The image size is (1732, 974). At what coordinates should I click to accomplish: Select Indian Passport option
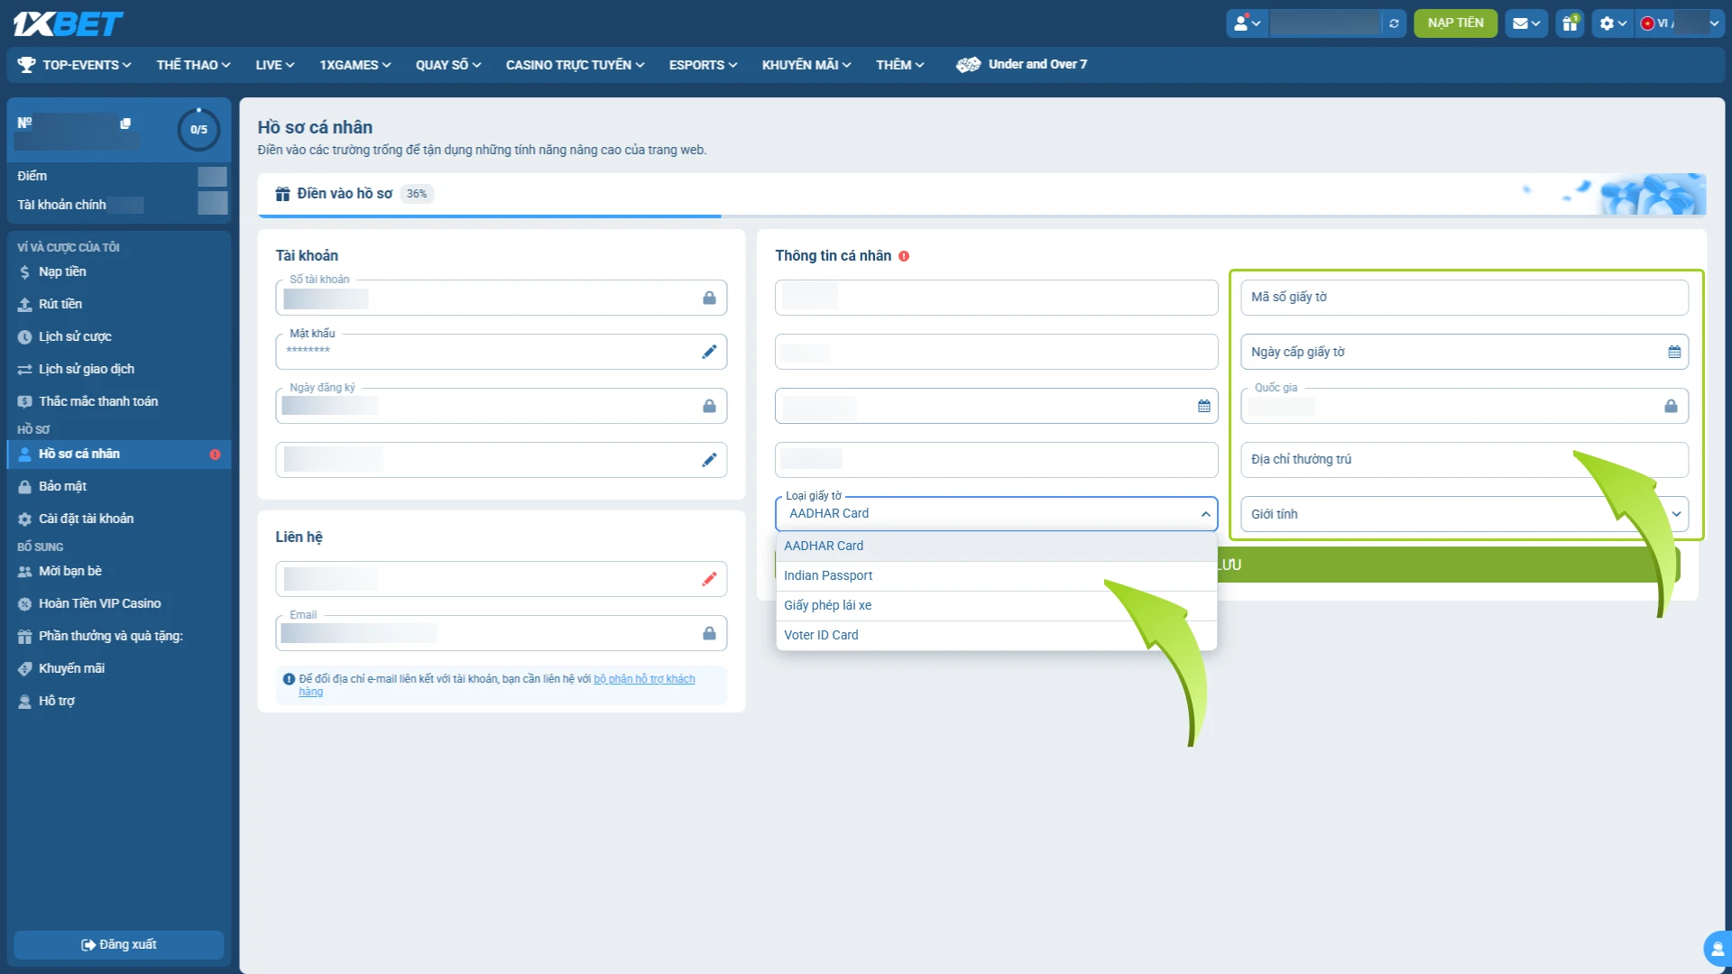point(996,576)
